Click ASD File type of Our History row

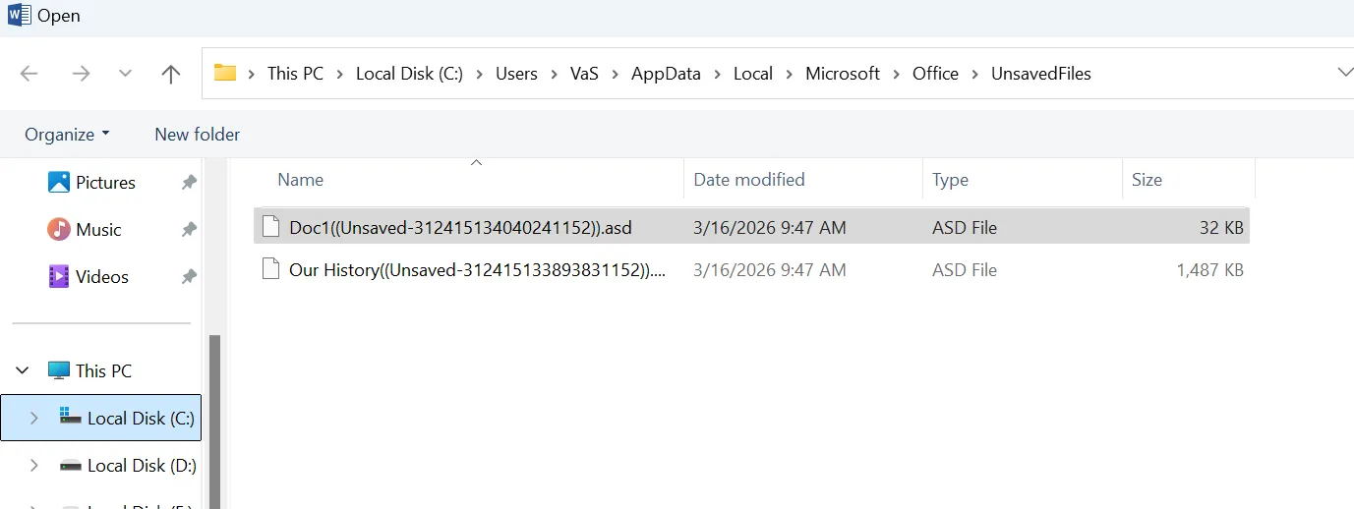(965, 270)
